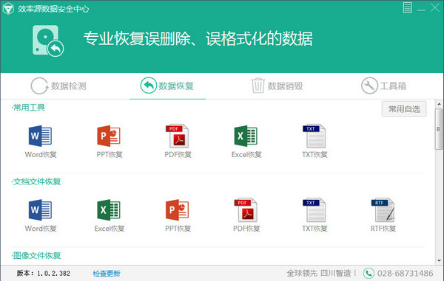Open Word恢复 in 文档文件恢复 section
This screenshot has width=444, height=281.
(41, 215)
